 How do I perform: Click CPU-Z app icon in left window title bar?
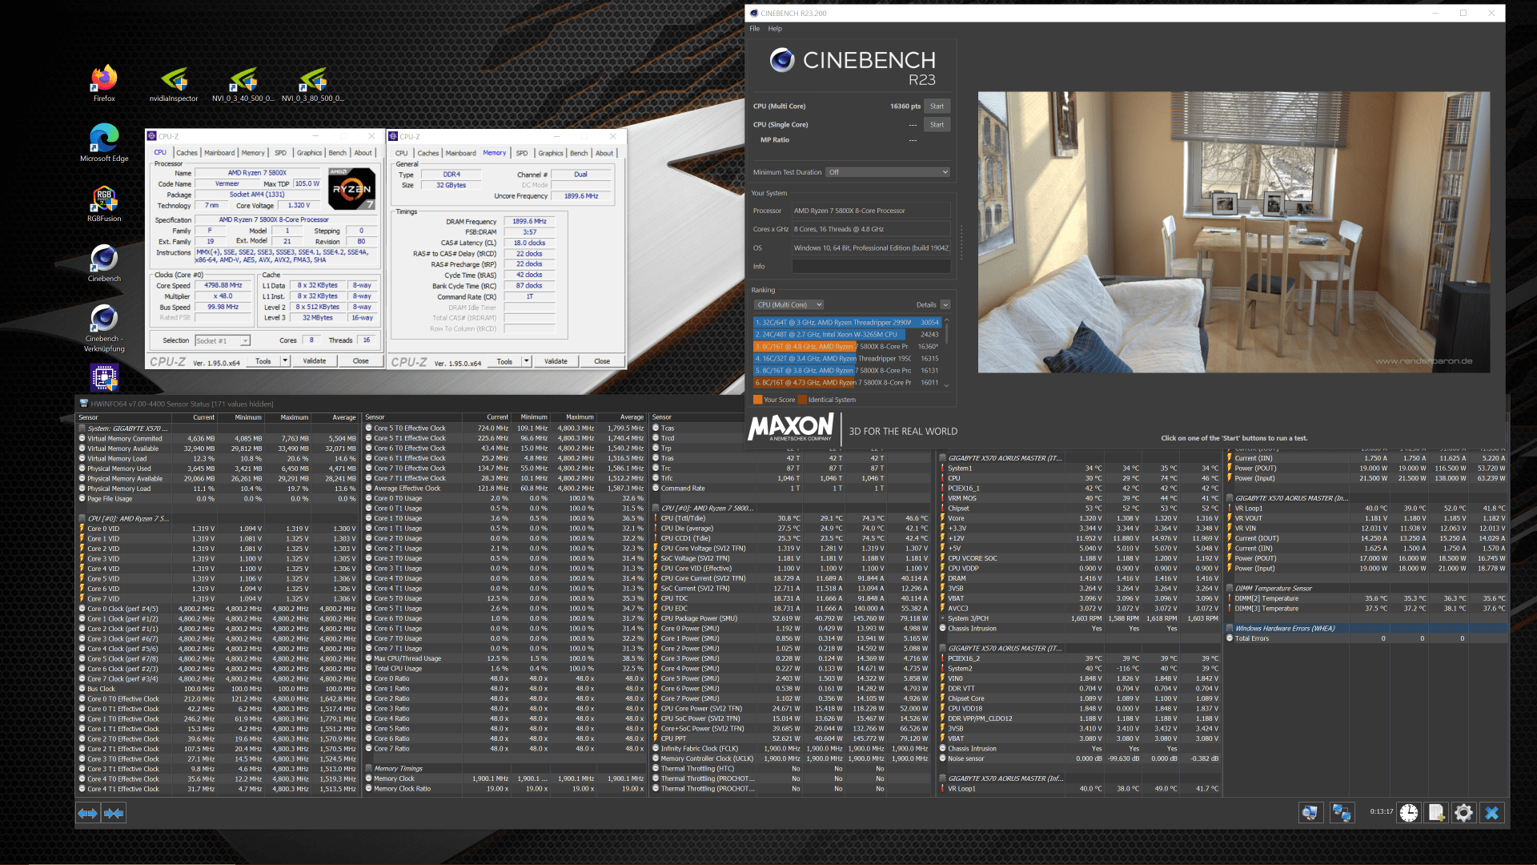pyautogui.click(x=152, y=136)
